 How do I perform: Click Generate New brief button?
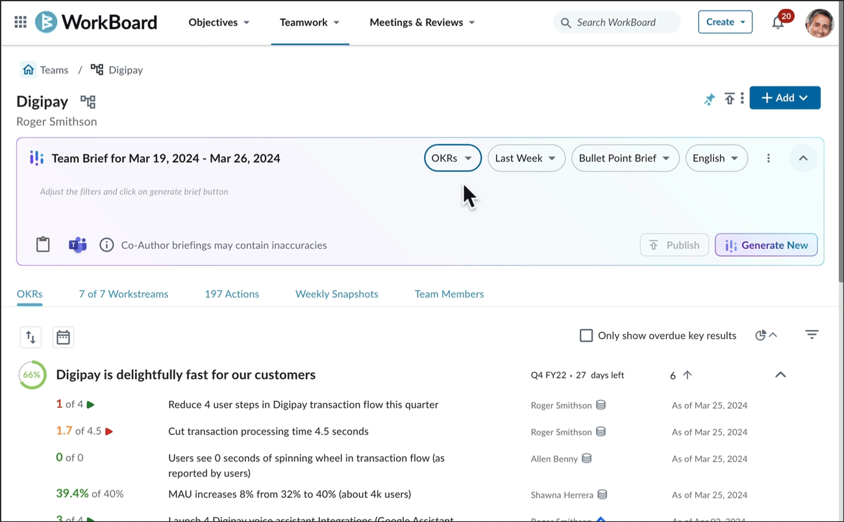click(x=766, y=245)
